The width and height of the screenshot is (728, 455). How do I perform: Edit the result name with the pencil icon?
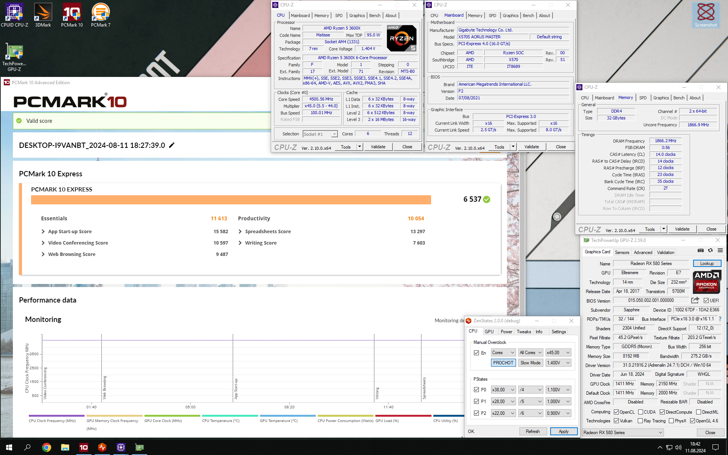(x=172, y=145)
